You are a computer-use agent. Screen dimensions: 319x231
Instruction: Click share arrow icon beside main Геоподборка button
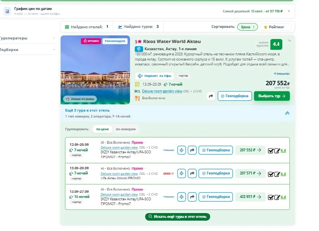tap(211, 96)
